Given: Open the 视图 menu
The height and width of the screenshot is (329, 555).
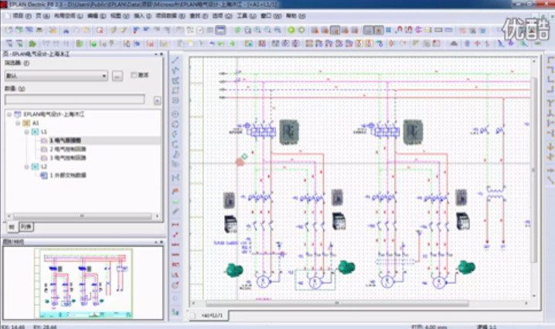Looking at the screenshot, I should point(120,16).
